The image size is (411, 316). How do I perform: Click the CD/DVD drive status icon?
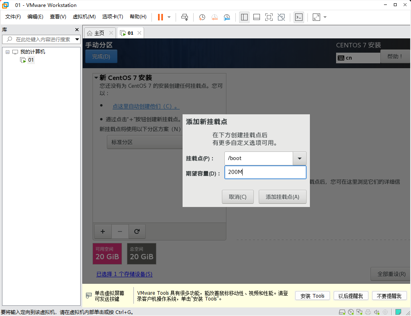(351, 312)
